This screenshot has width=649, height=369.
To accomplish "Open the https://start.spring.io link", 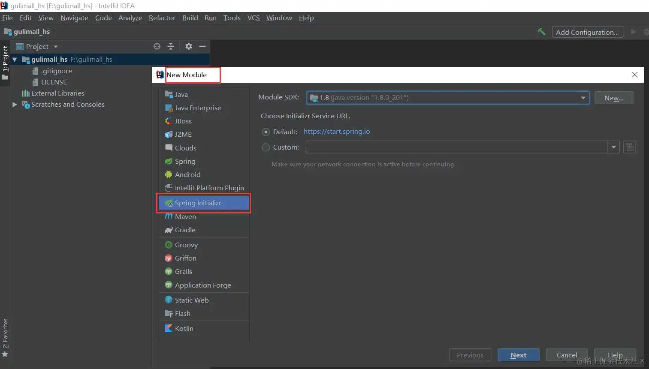I will (337, 132).
